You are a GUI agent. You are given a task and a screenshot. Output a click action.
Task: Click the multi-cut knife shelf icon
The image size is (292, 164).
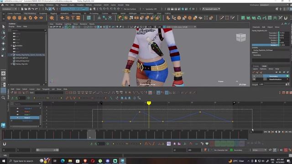click(x=222, y=18)
